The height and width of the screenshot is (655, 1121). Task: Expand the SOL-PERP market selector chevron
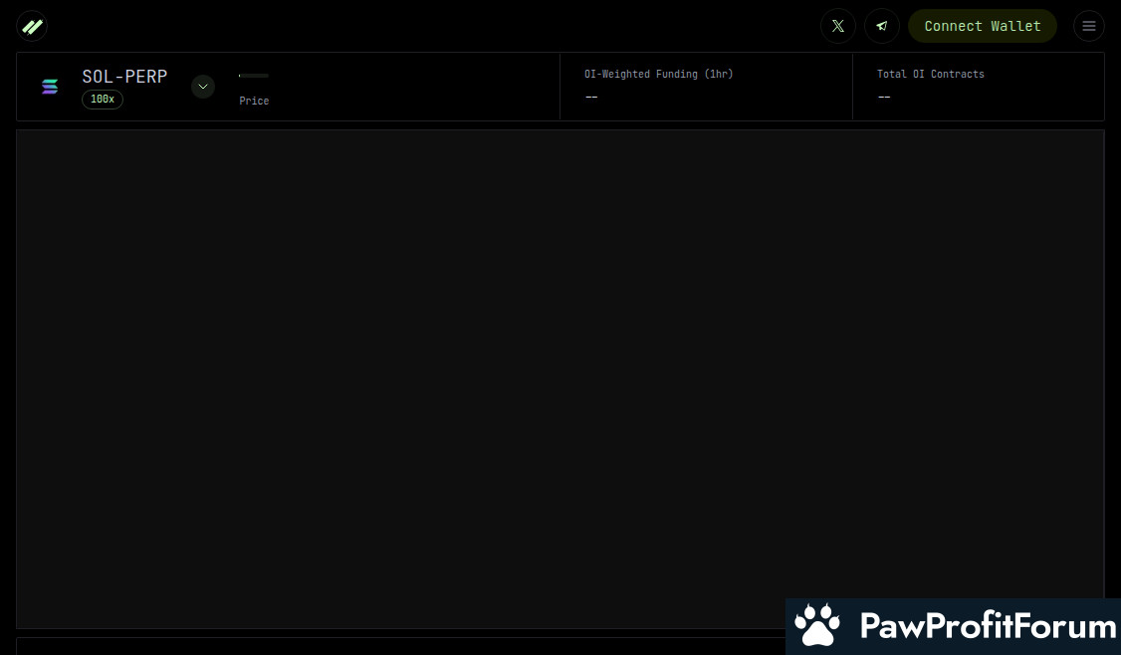203,87
